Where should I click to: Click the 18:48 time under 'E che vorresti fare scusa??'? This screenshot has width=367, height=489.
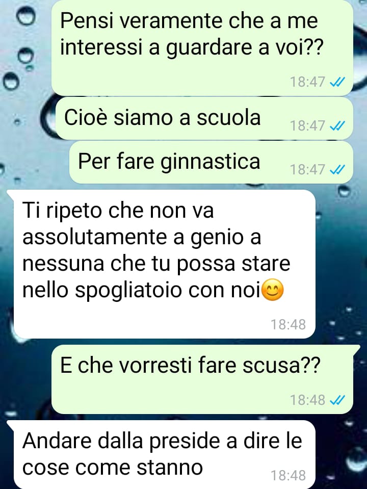pos(307,400)
